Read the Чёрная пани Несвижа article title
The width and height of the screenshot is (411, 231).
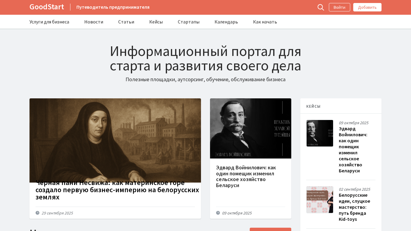[x=117, y=190]
